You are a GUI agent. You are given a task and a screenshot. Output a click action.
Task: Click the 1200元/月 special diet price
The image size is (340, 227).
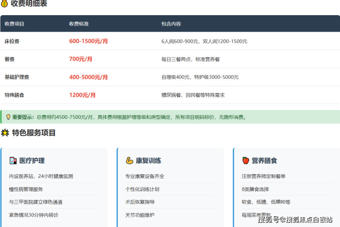(83, 95)
